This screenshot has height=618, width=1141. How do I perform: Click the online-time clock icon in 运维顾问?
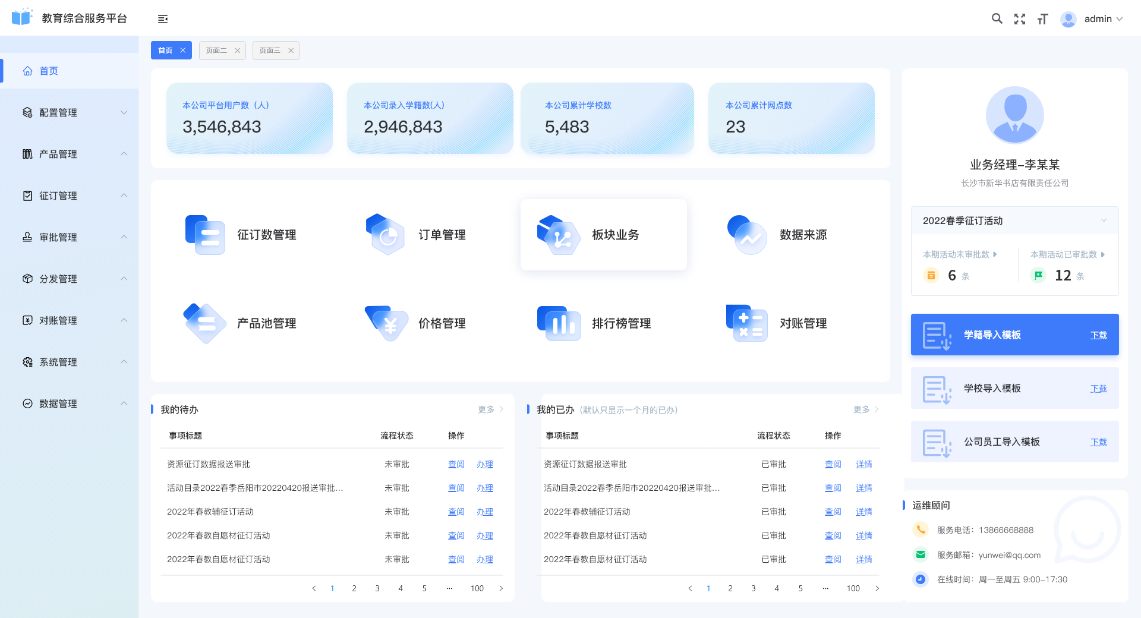pyautogui.click(x=921, y=579)
